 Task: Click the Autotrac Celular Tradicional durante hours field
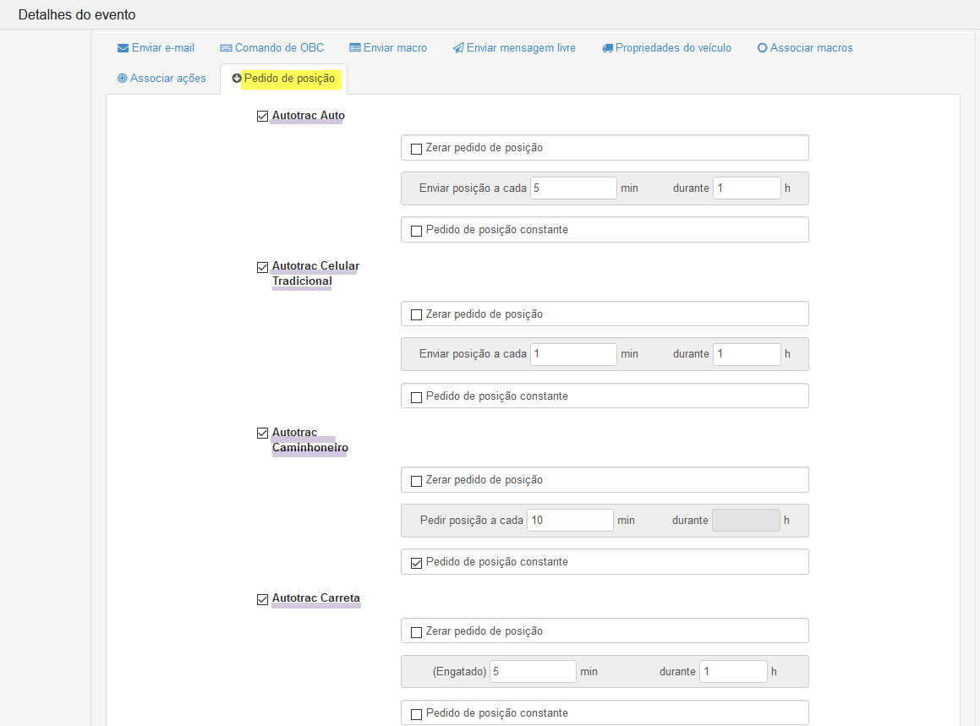click(x=747, y=354)
